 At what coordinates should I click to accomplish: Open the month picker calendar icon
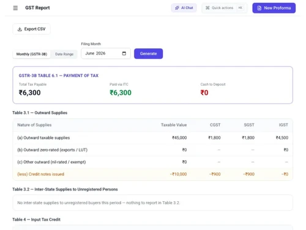(x=124, y=53)
